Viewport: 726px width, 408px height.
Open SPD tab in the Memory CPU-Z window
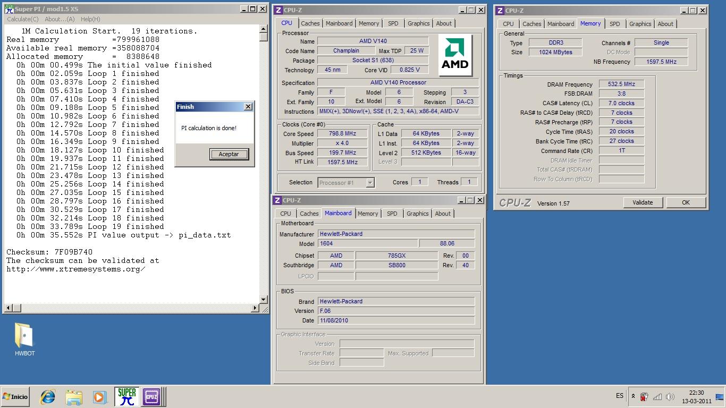(615, 24)
